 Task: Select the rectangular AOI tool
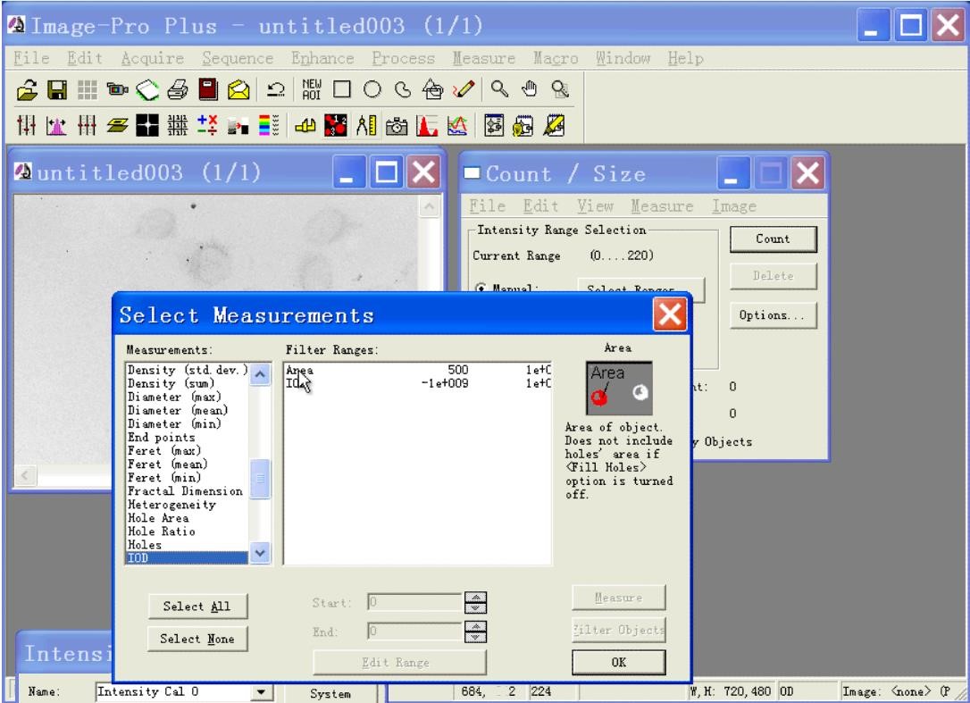[341, 90]
